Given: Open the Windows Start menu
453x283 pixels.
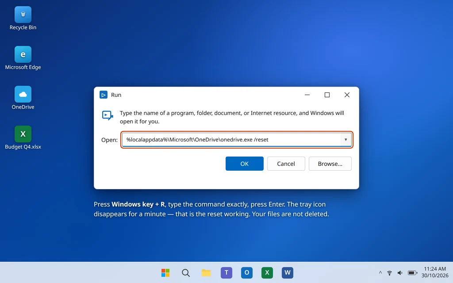Looking at the screenshot, I should 165,272.
